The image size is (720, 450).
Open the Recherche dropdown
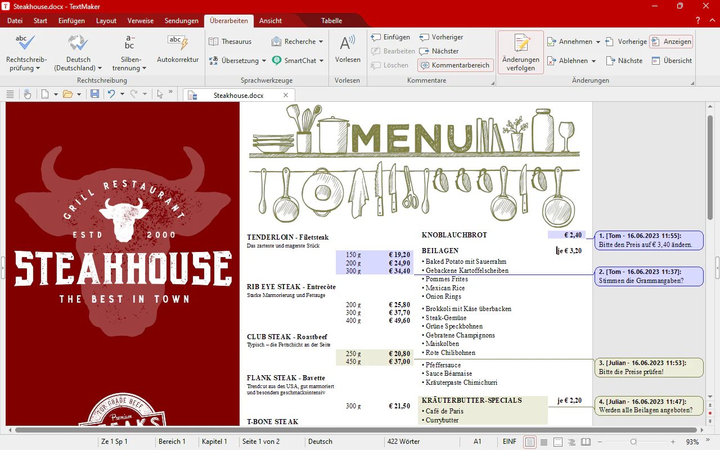tap(298, 41)
